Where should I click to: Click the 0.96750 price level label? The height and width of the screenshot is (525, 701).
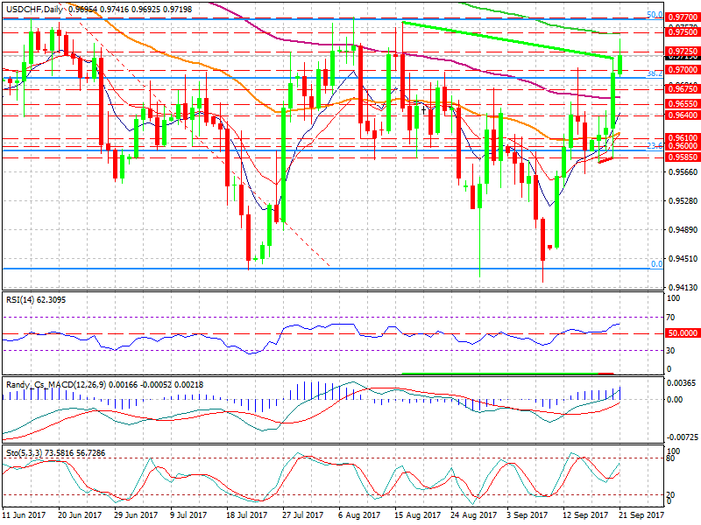pos(682,89)
